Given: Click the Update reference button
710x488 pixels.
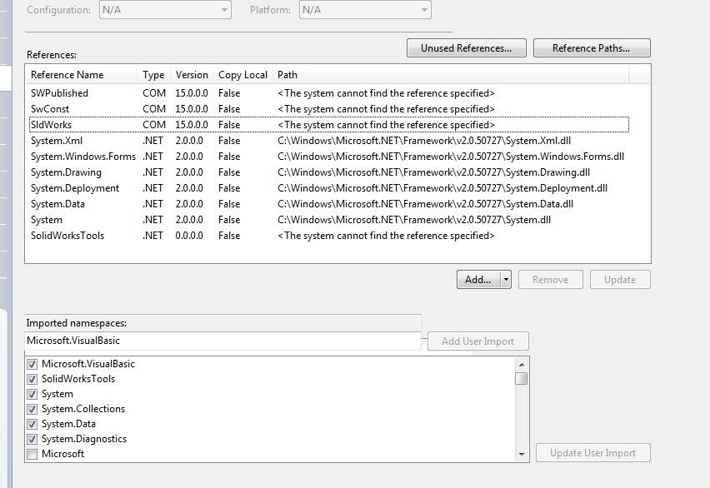Looking at the screenshot, I should pyautogui.click(x=620, y=280).
